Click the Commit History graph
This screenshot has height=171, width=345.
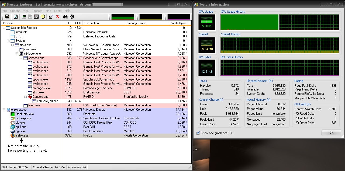[x=280, y=45]
